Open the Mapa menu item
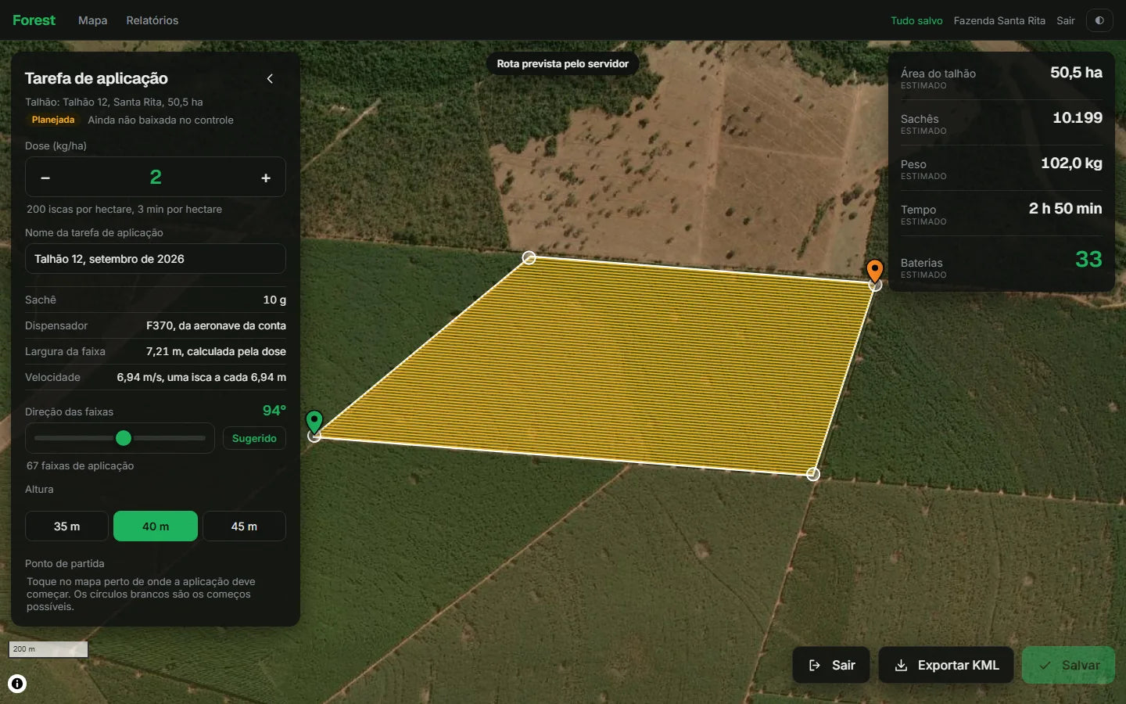This screenshot has height=704, width=1126. click(93, 20)
